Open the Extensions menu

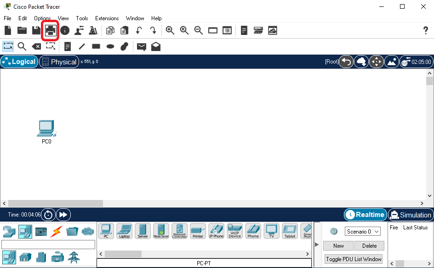[x=107, y=18]
